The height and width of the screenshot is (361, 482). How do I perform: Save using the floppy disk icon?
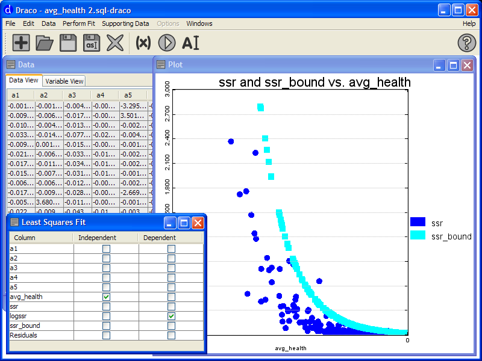point(68,43)
